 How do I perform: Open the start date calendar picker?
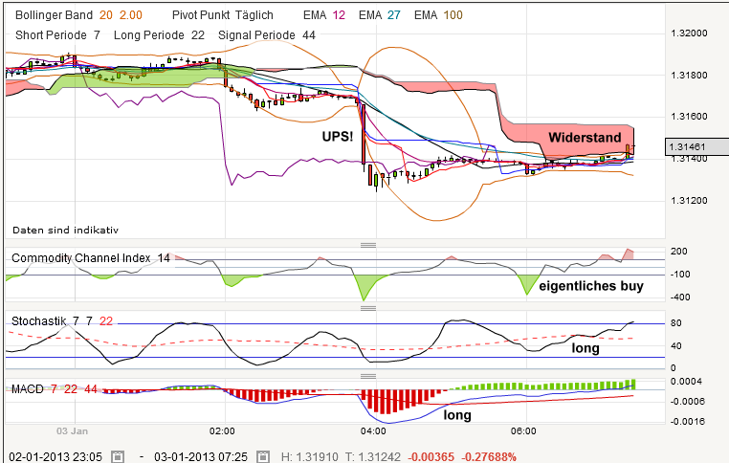117,455
